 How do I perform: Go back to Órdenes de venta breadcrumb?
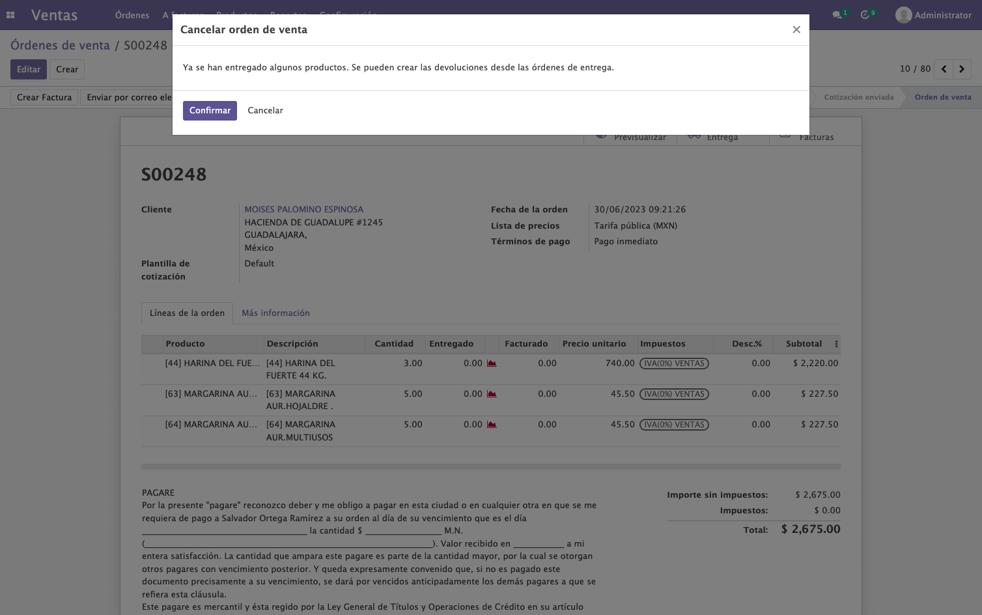tap(60, 46)
